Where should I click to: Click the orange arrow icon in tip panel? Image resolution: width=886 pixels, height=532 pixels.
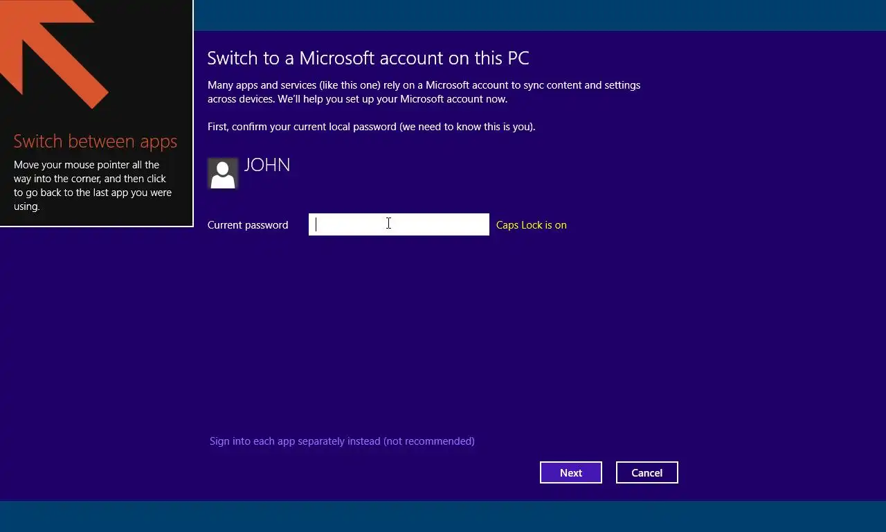point(48,48)
